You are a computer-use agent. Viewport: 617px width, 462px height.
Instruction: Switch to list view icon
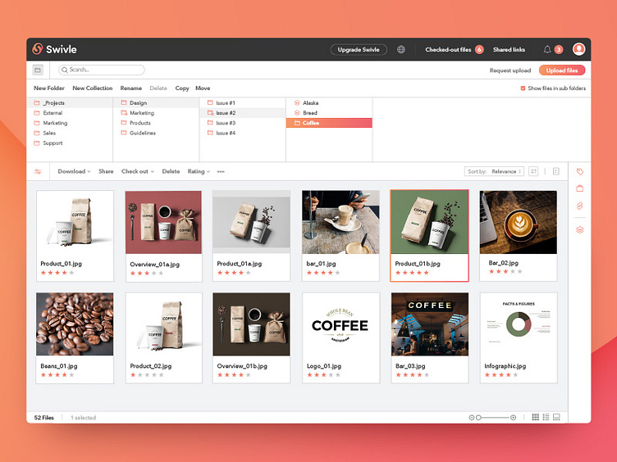[x=546, y=417]
